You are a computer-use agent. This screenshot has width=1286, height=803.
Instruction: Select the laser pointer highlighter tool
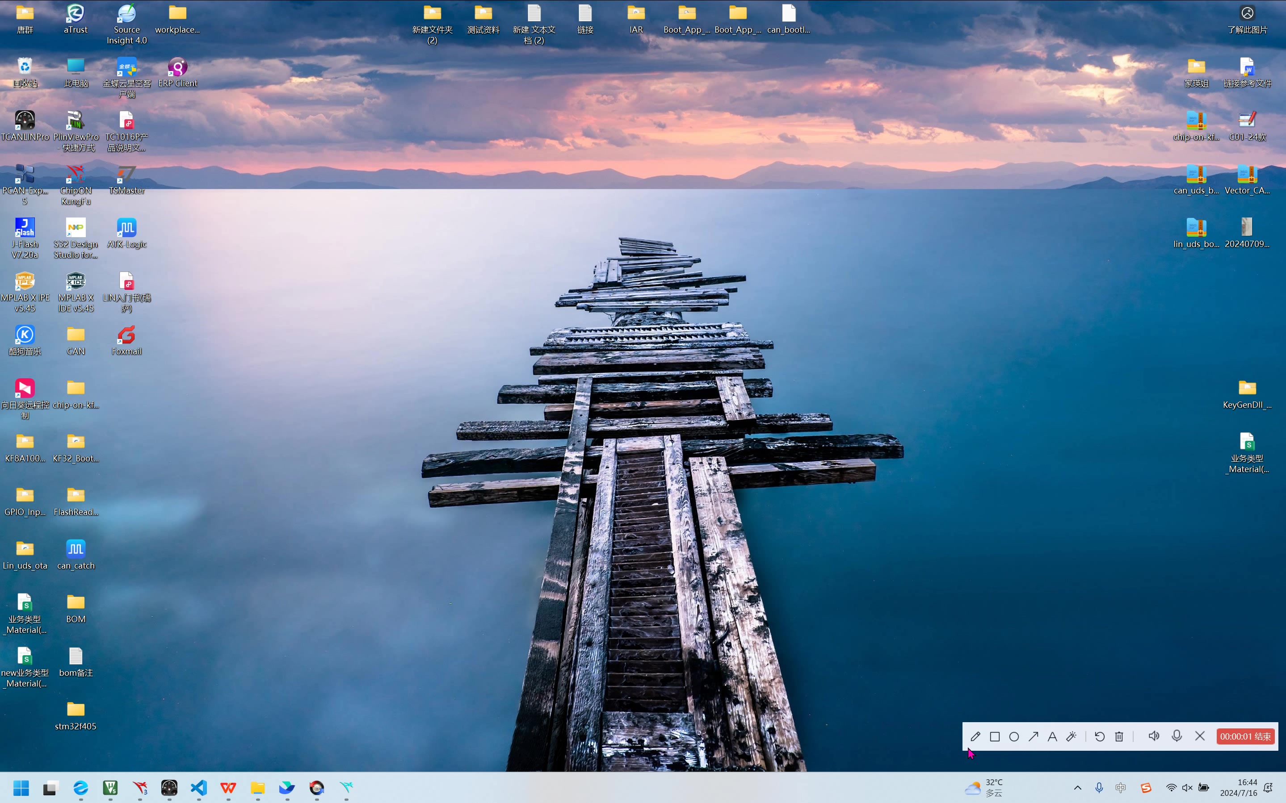coord(1072,736)
